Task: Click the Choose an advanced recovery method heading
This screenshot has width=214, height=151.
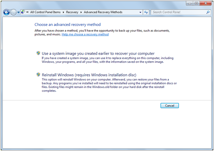Action: [x=68, y=24]
